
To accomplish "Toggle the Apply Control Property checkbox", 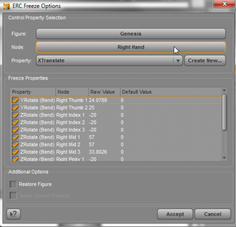I will point(13,196).
